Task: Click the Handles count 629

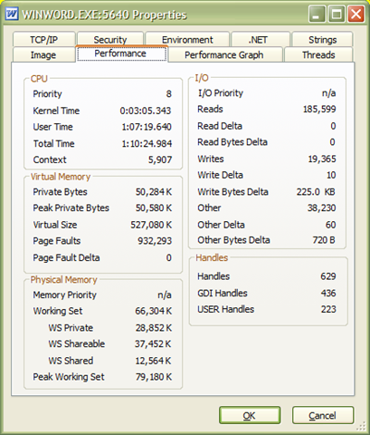Action: coord(328,276)
